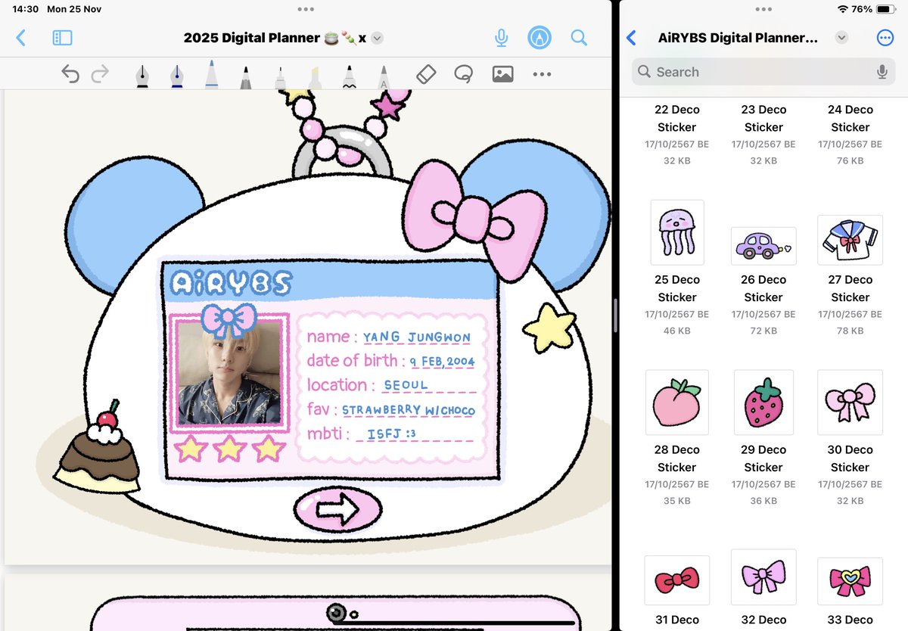Redo the last action
Viewport: 908px width, 631px height.
(100, 74)
